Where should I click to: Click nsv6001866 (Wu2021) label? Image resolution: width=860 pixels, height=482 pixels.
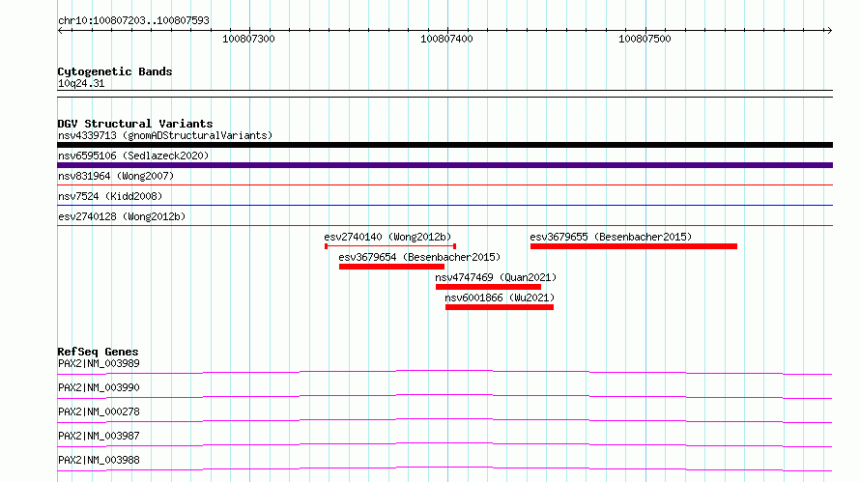(x=500, y=298)
